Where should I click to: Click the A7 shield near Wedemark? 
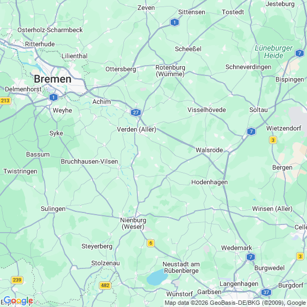coord(250,257)
